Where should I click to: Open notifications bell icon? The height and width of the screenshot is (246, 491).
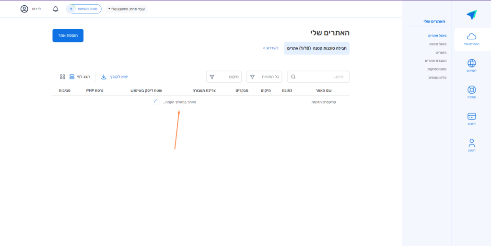coord(56,9)
